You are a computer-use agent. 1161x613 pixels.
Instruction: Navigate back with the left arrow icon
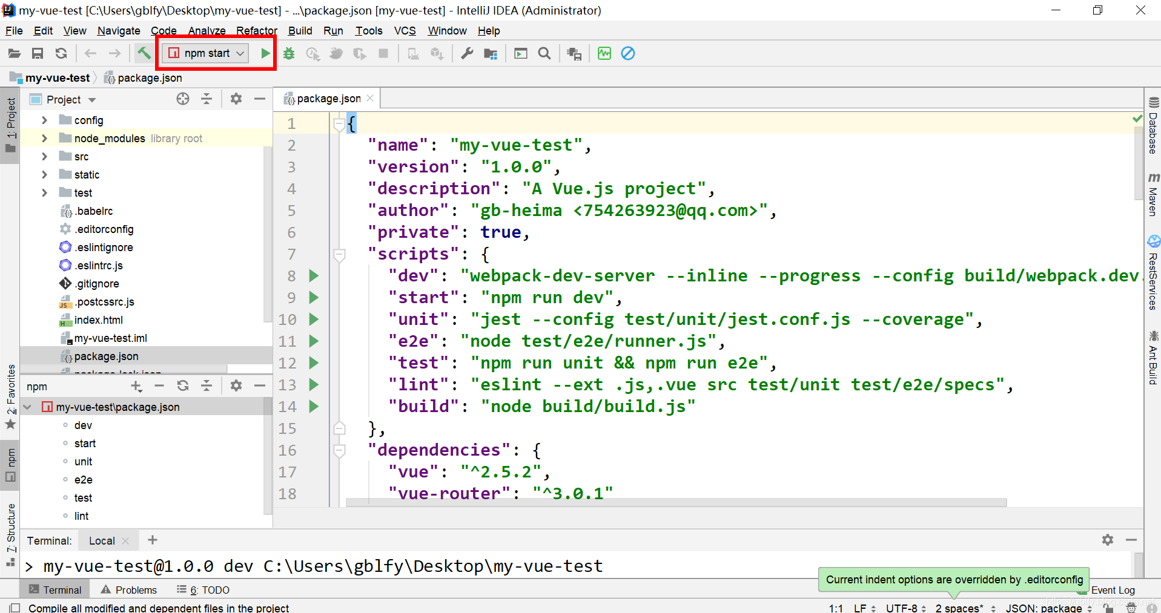tap(90, 54)
